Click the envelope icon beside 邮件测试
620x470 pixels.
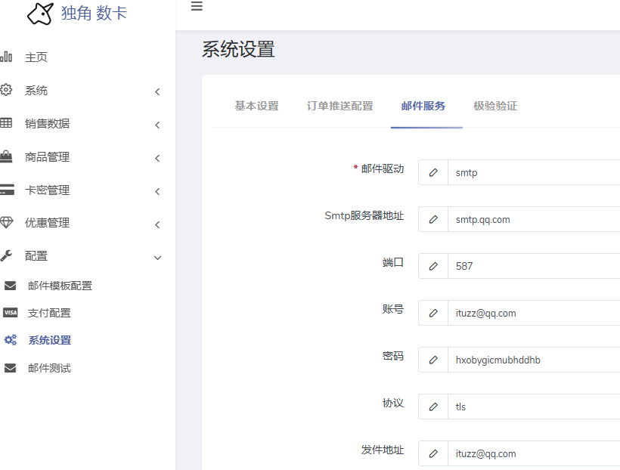pyautogui.click(x=11, y=368)
